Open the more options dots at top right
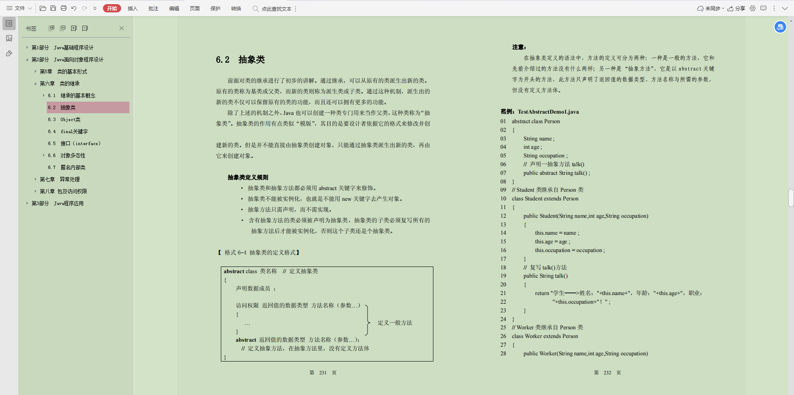The width and height of the screenshot is (794, 395). click(774, 8)
